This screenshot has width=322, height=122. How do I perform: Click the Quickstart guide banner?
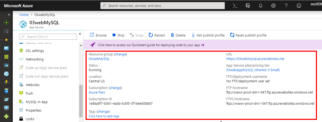pyautogui.click(x=202, y=45)
